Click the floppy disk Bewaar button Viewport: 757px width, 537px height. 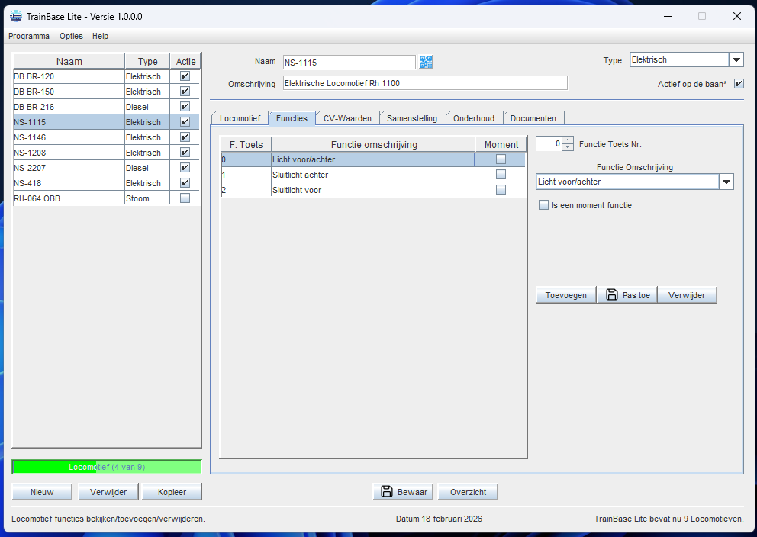coord(403,492)
